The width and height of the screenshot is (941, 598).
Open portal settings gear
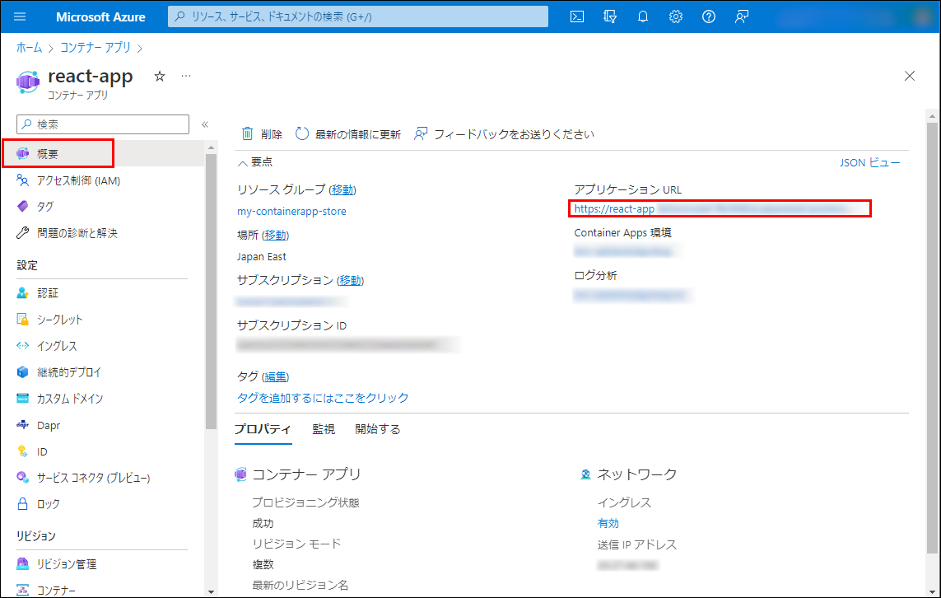(x=676, y=16)
